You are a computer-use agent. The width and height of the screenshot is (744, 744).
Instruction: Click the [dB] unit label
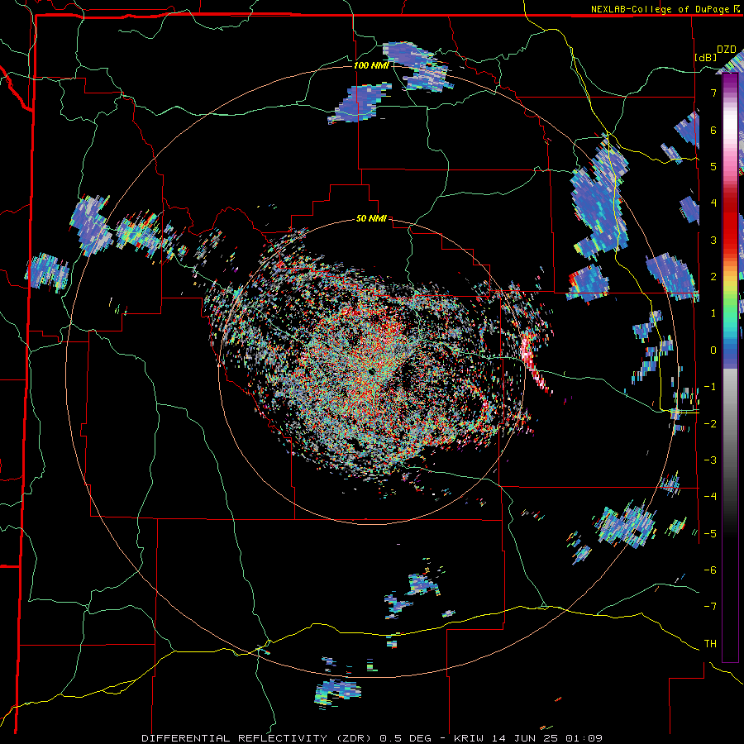pos(706,57)
